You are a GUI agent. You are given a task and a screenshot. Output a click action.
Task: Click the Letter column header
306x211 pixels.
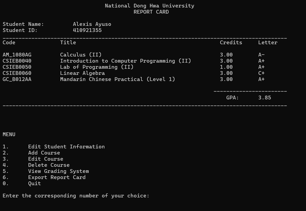(268, 42)
